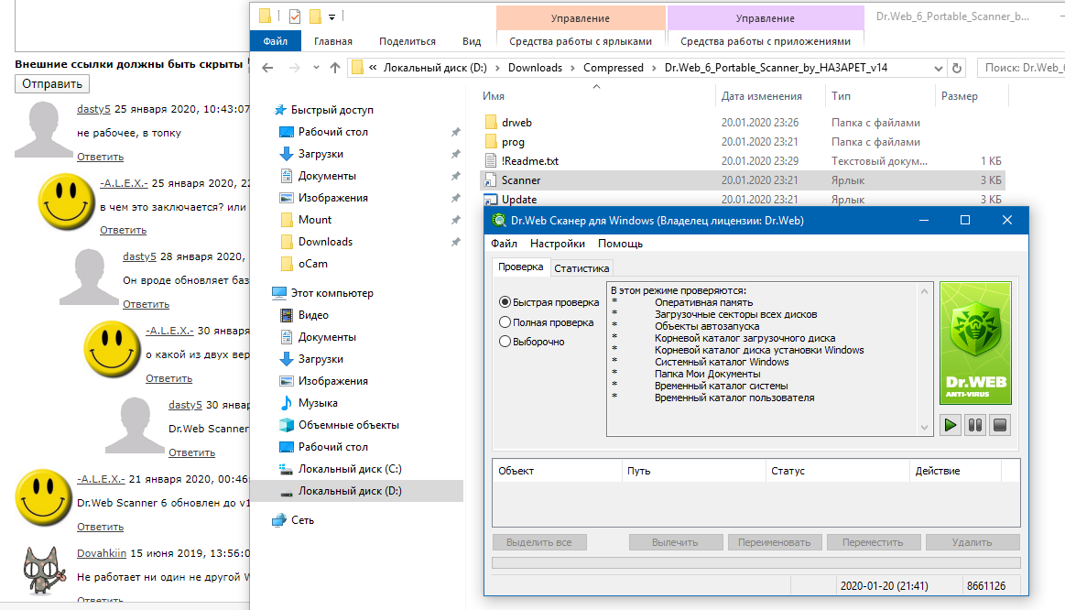Screen dimensions: 1065x610
Task: Click scrollbar in scan description list
Action: click(923, 357)
